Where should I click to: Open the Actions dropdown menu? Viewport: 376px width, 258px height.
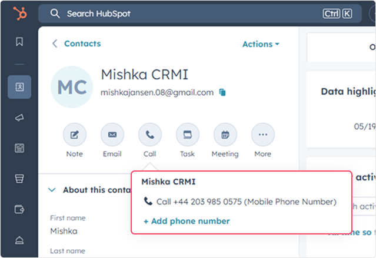(x=261, y=44)
